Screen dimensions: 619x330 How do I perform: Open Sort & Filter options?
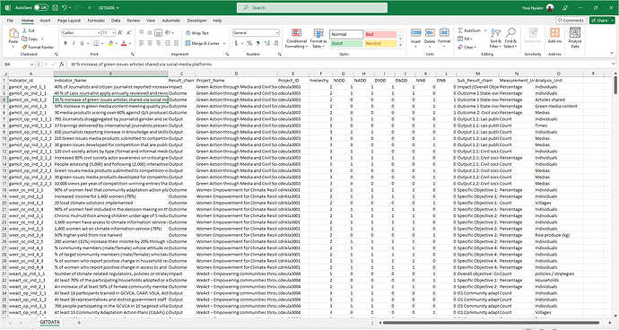(x=495, y=38)
